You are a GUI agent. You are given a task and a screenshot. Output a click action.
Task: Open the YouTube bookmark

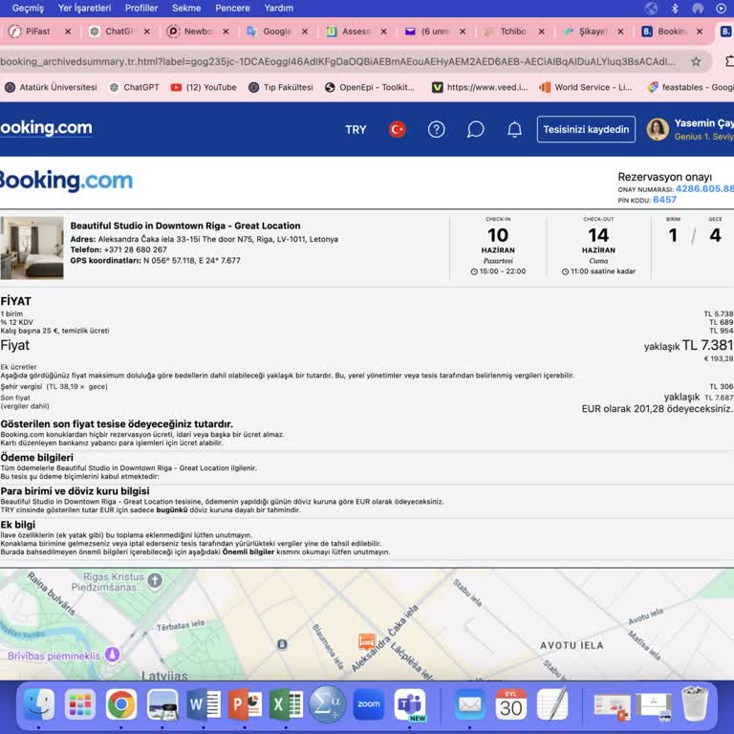click(x=204, y=87)
